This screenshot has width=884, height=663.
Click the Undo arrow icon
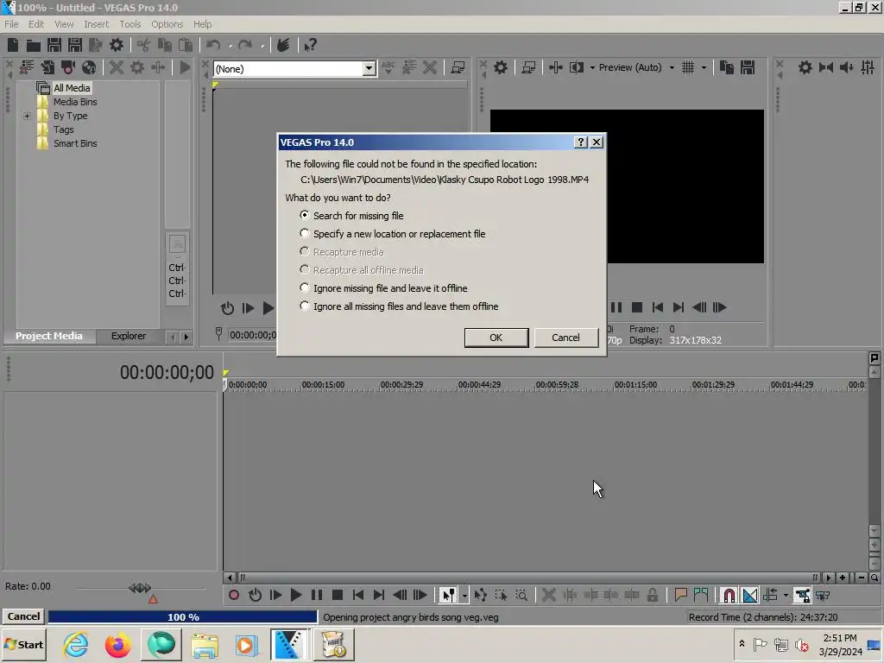point(213,45)
